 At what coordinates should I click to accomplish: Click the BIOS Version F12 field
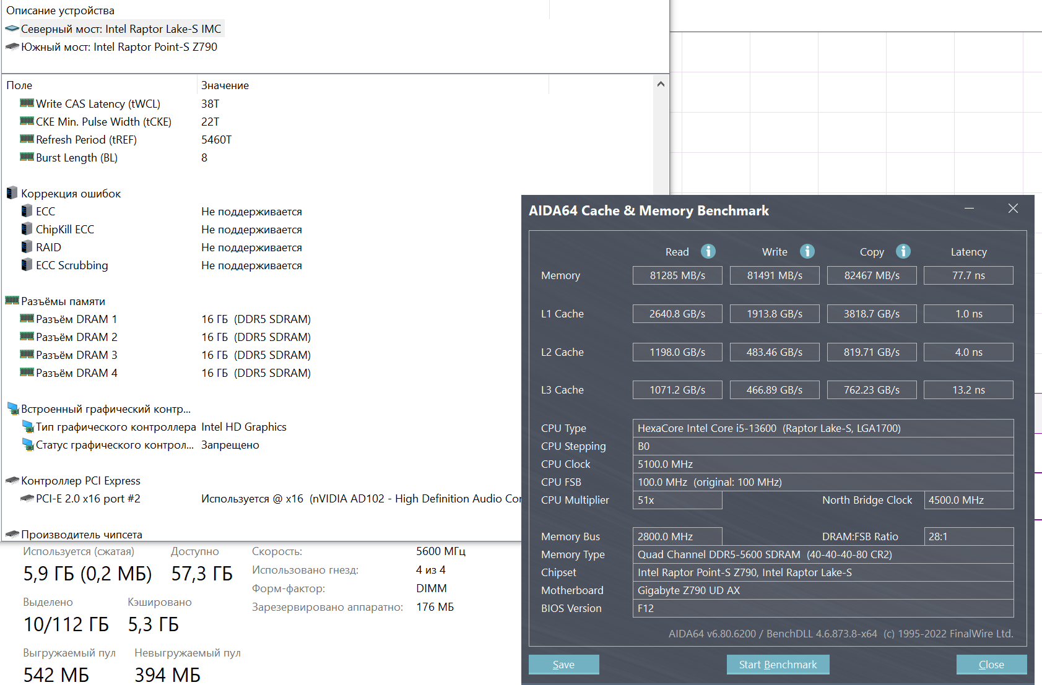pos(823,608)
